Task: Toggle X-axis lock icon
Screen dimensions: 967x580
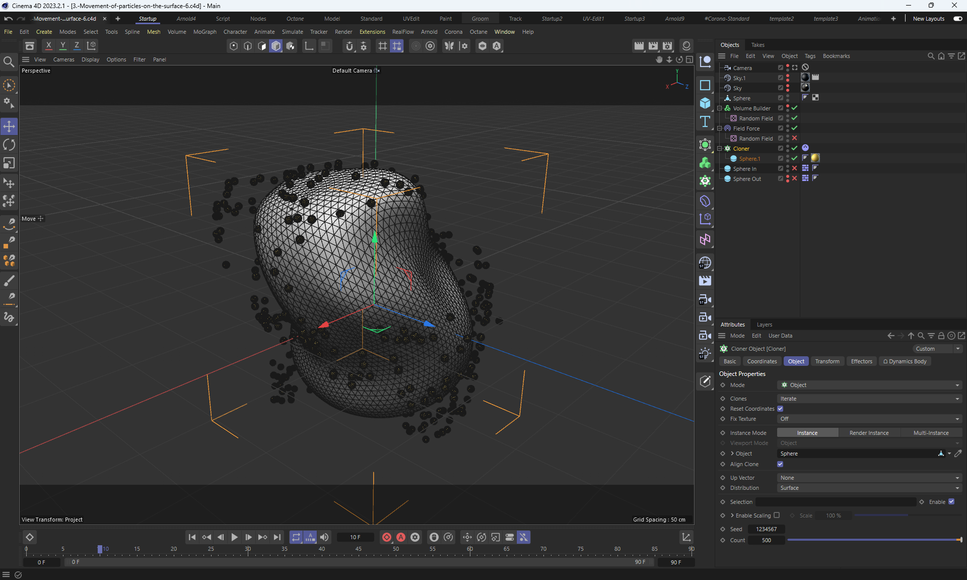Action: [48, 45]
